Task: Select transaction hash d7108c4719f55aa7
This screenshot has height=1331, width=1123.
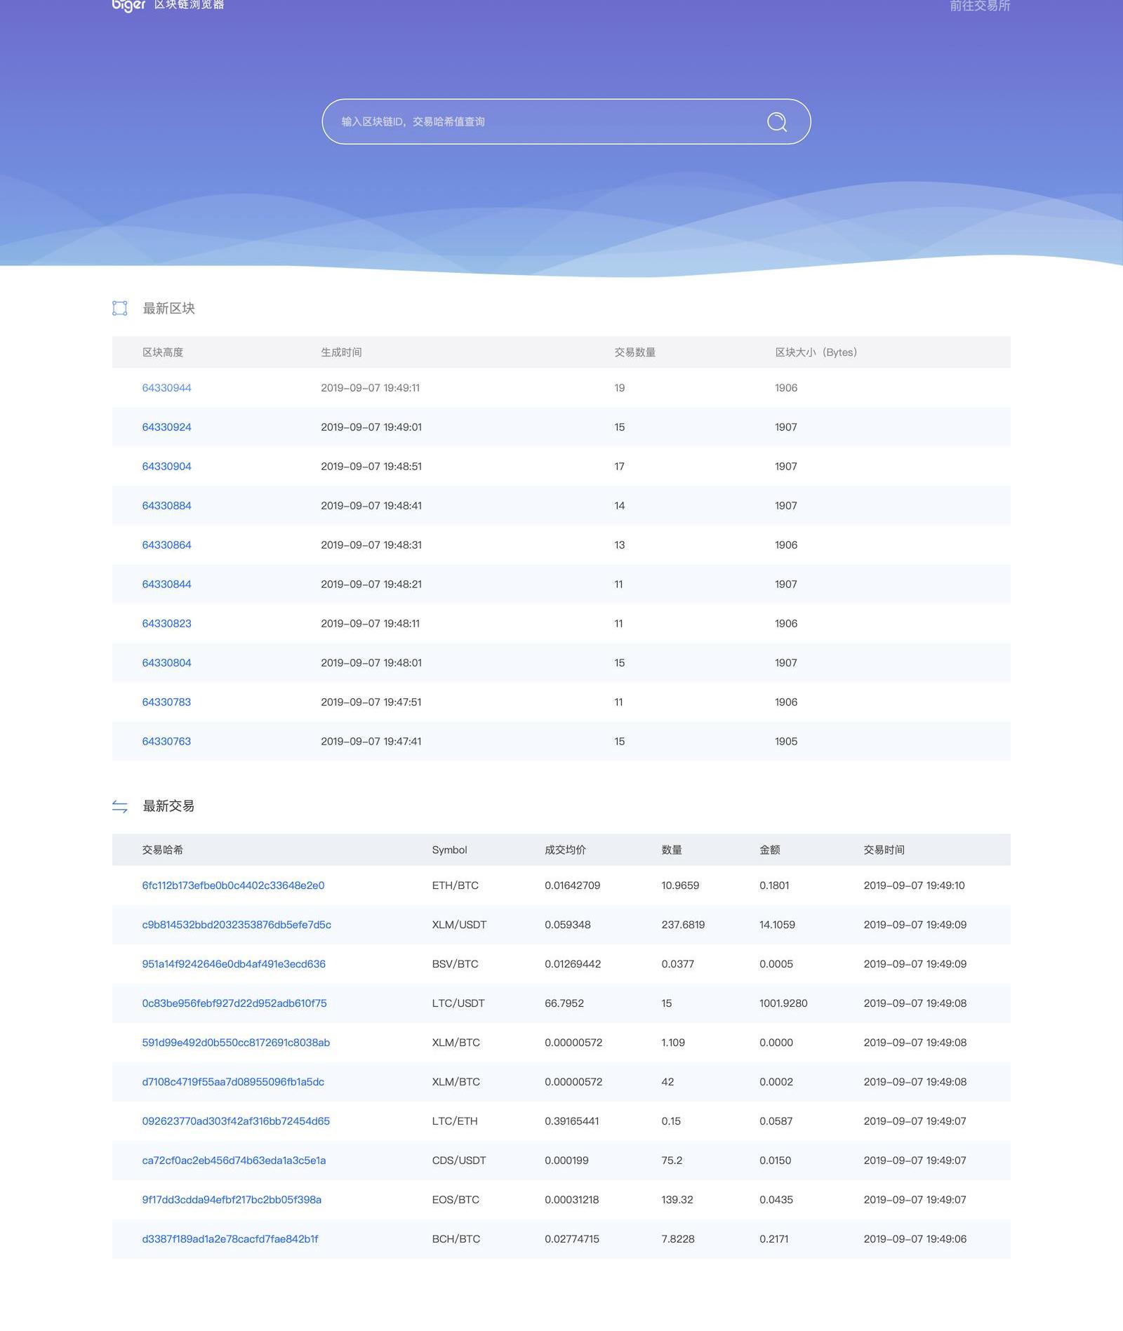Action: pos(233,1082)
